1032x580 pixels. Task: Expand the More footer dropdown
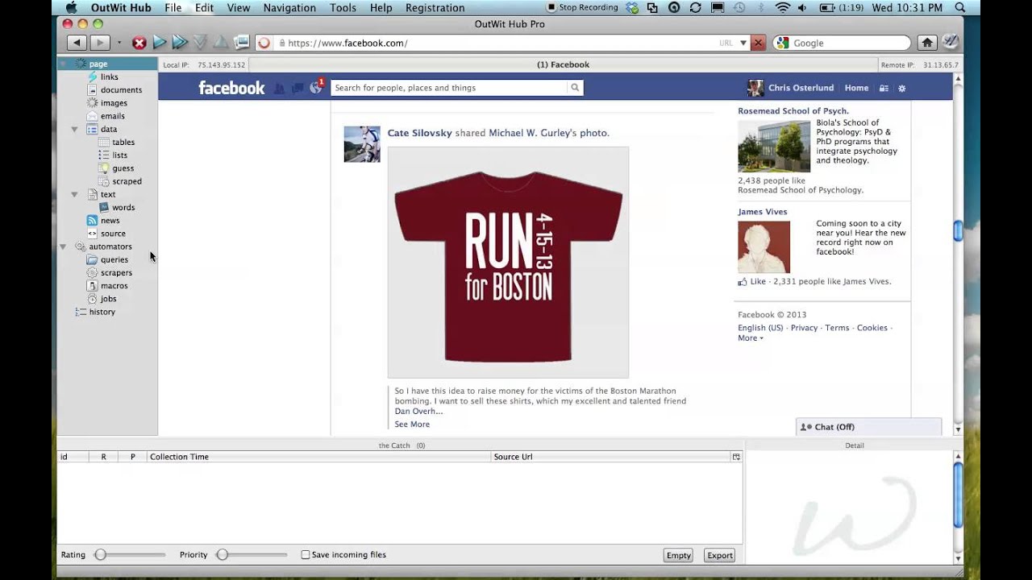(751, 338)
